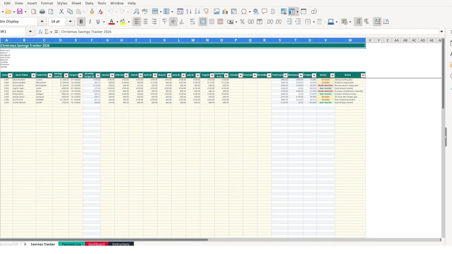This screenshot has width=452, height=254.
Task: Switch to Instructions sheet tab
Action: [121, 244]
